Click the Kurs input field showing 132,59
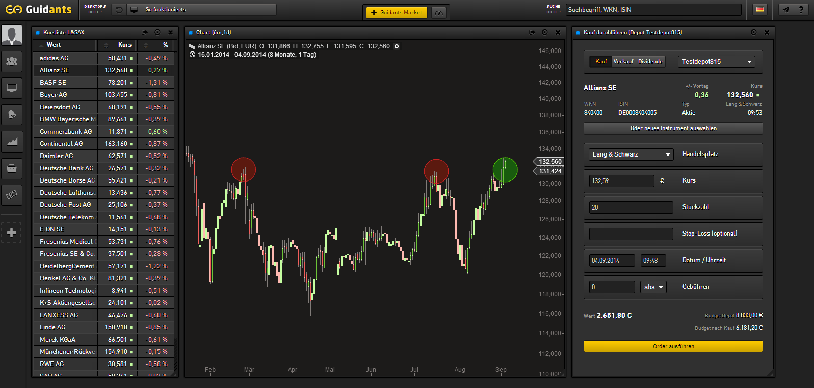814x388 pixels. coord(621,181)
